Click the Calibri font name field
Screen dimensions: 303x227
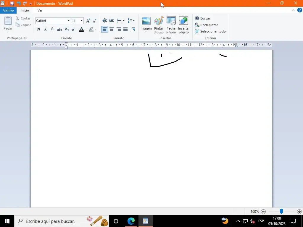coord(51,21)
